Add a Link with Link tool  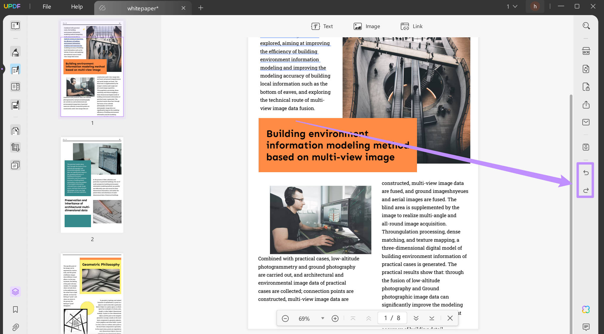pos(411,26)
